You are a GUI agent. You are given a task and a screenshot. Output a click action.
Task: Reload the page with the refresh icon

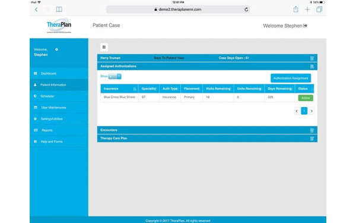246,10
